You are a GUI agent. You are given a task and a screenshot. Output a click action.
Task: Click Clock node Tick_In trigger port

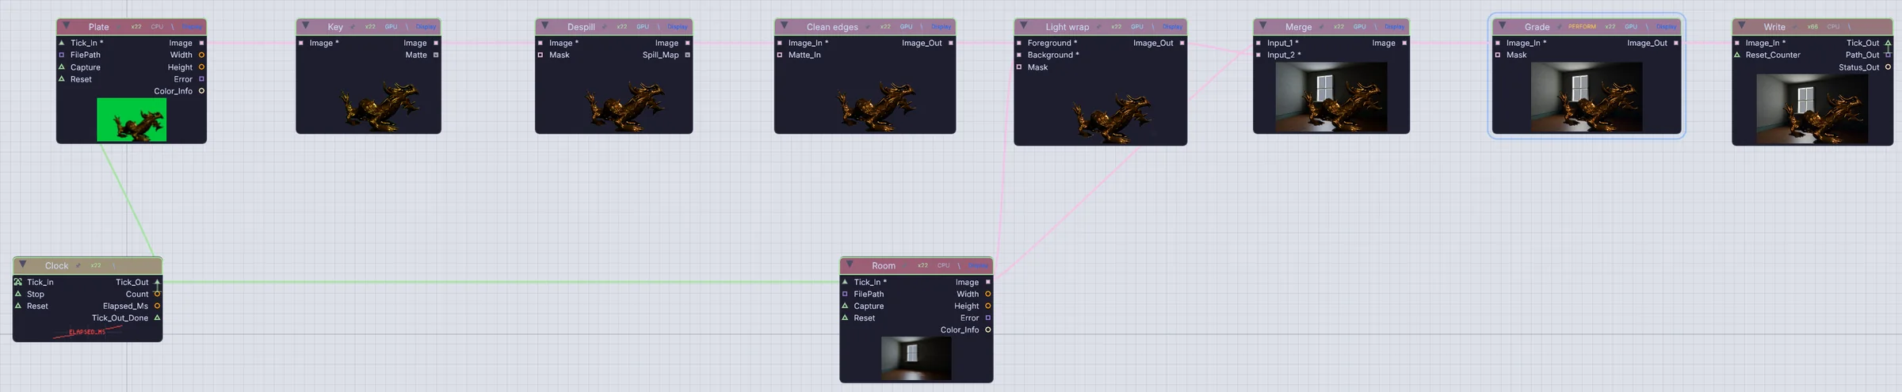coord(18,282)
